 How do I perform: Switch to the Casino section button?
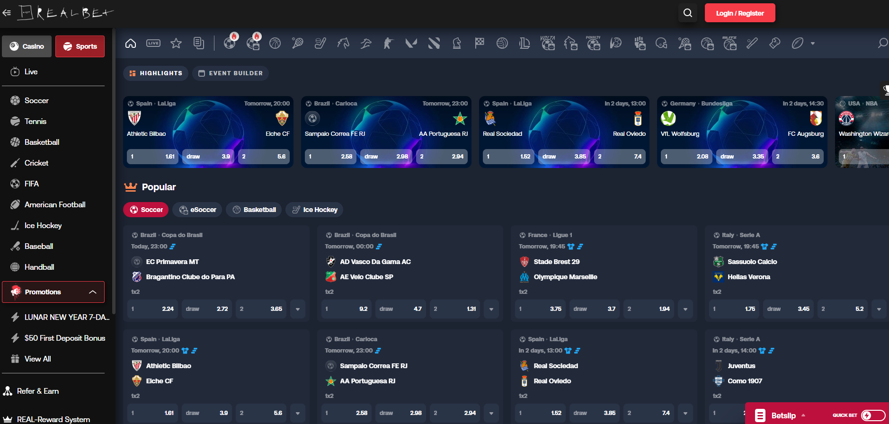[27, 46]
